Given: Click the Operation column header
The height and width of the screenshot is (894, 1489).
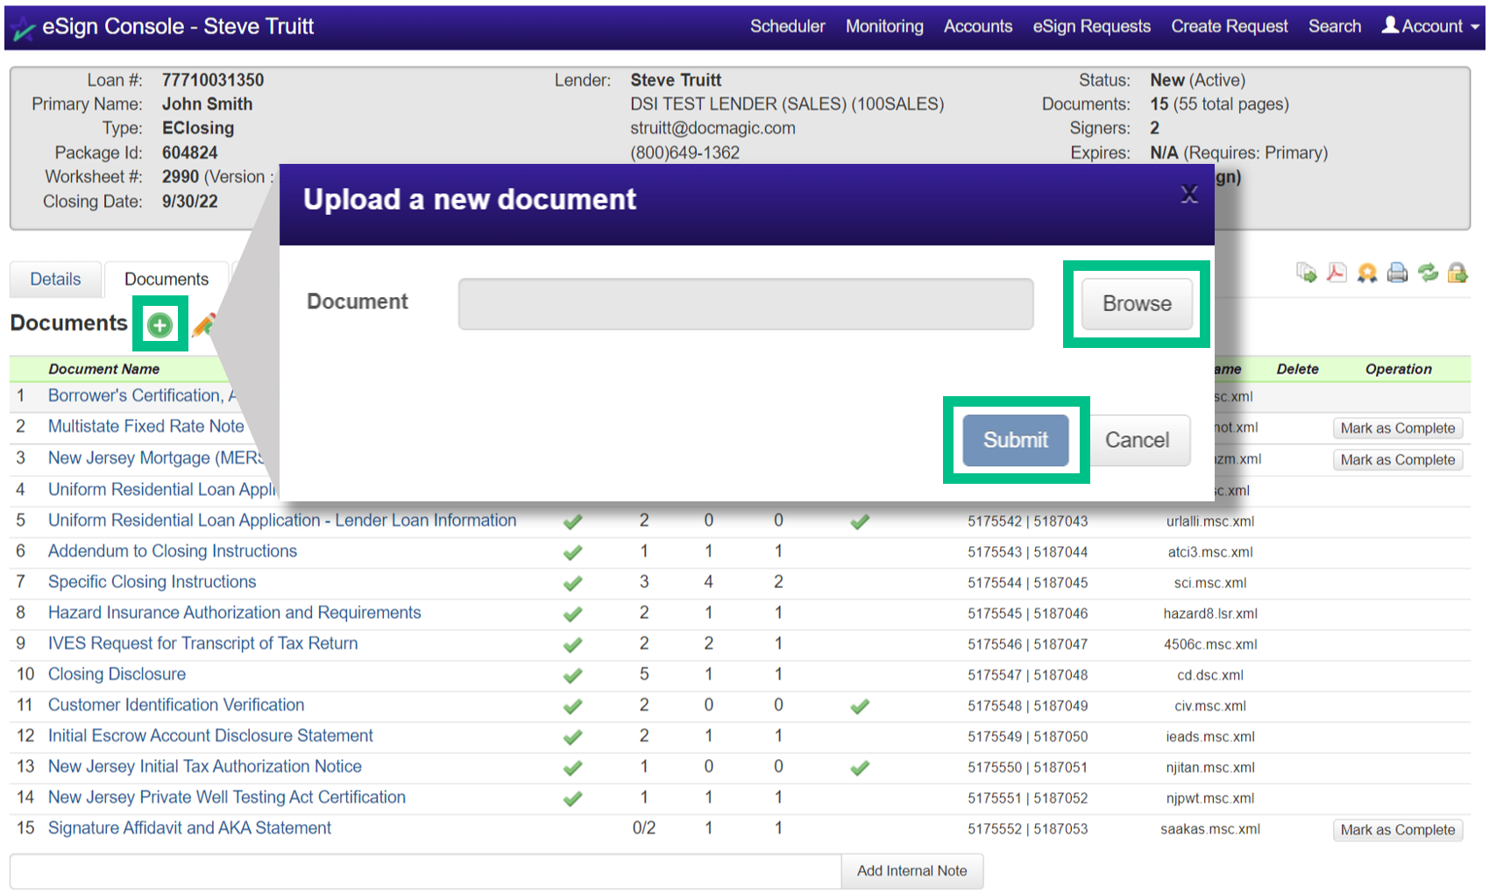Looking at the screenshot, I should coord(1398,369).
